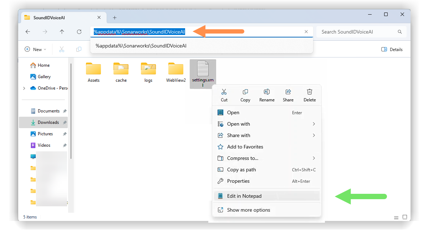Expand the OneDrive tree node

(x=24, y=88)
